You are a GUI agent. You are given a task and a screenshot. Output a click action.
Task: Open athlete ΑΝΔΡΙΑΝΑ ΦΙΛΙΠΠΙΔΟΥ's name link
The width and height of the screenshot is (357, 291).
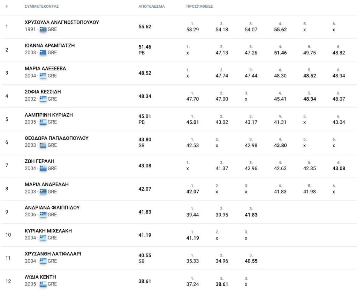(x=52, y=208)
